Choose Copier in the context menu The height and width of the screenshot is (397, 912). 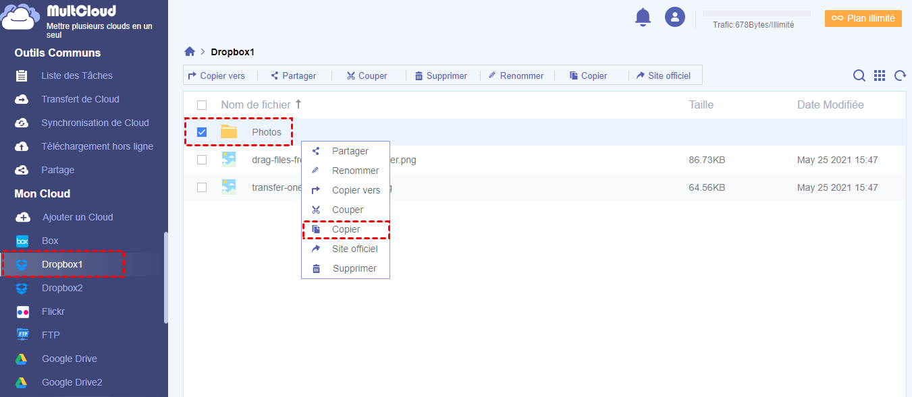[346, 229]
